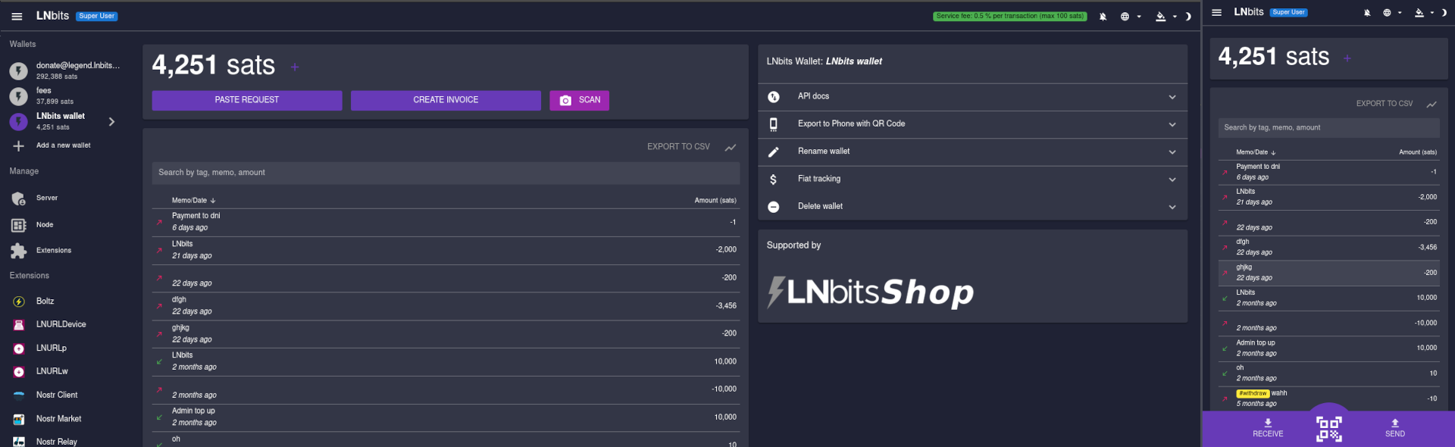Screen dimensions: 1455x447
Task: Open the LNURLp extension icon
Action: [x=19, y=349]
